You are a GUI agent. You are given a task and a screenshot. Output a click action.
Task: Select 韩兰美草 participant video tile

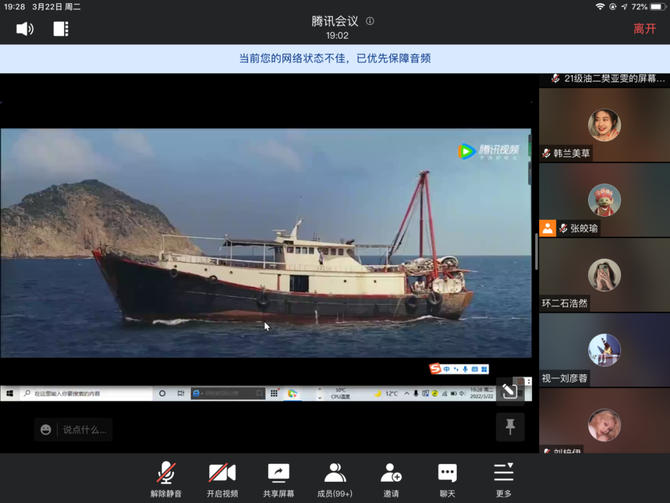pos(604,126)
